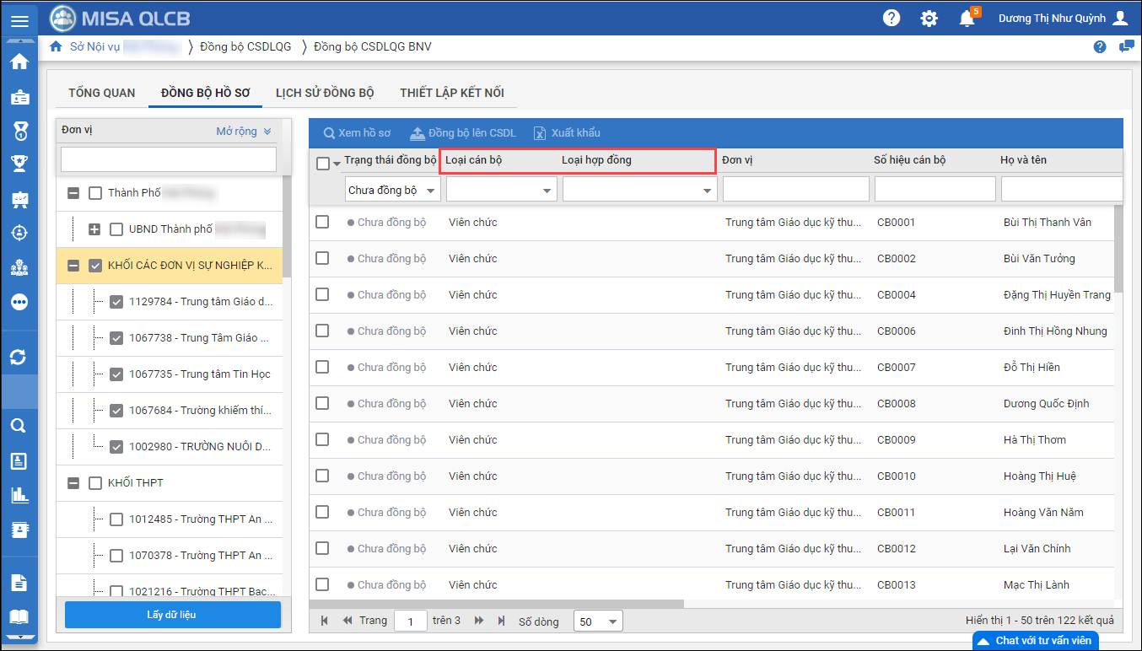Click the trophy icon in the sidebar

click(19, 164)
